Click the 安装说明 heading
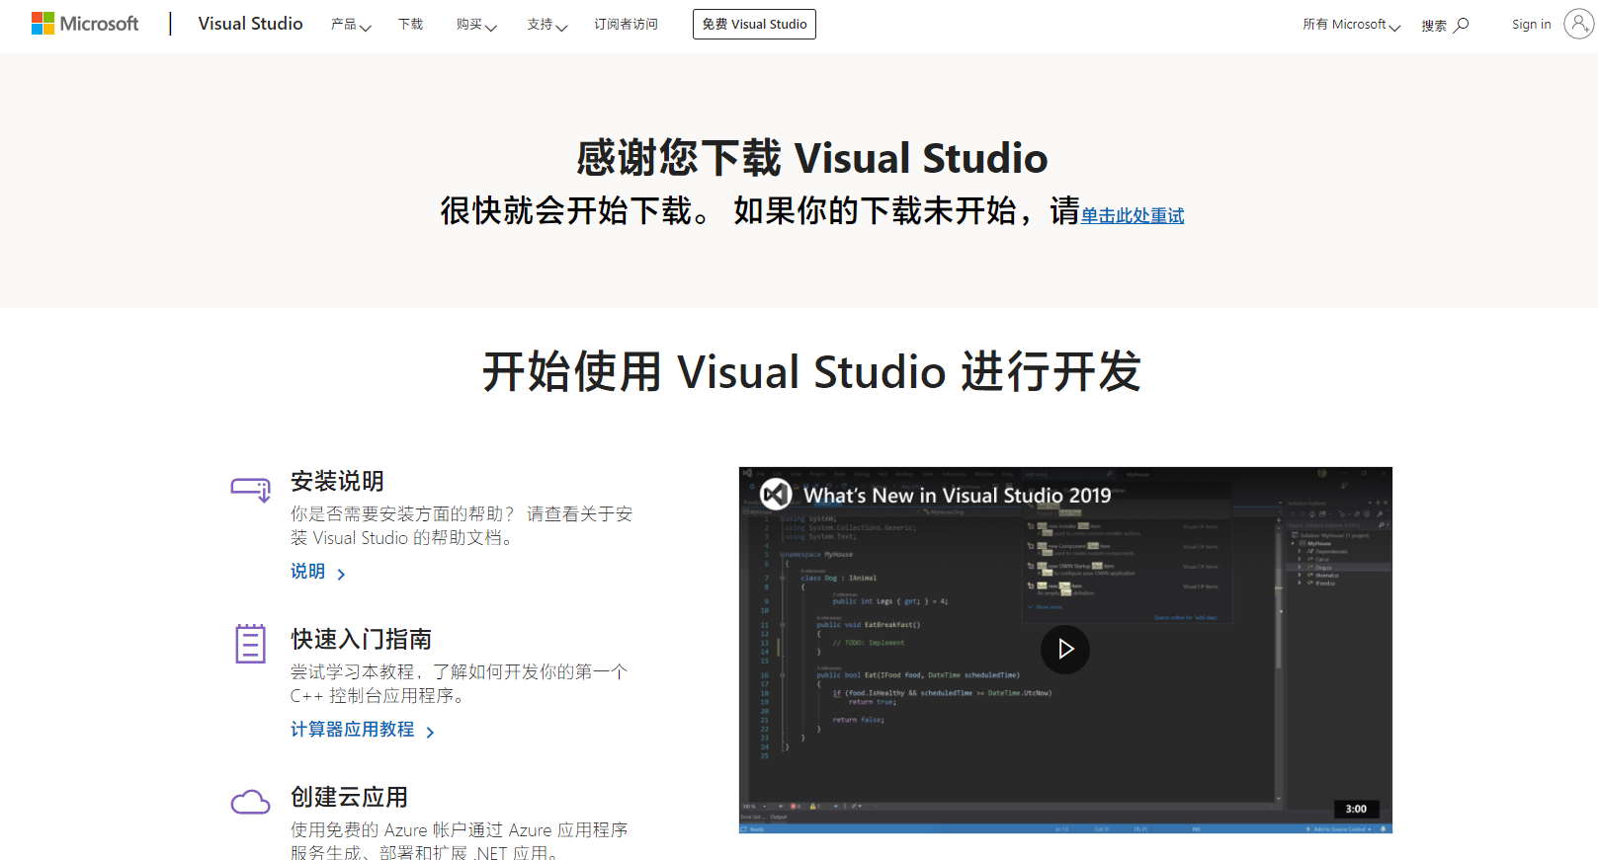Screen dimensions: 1598x860 click(x=337, y=481)
